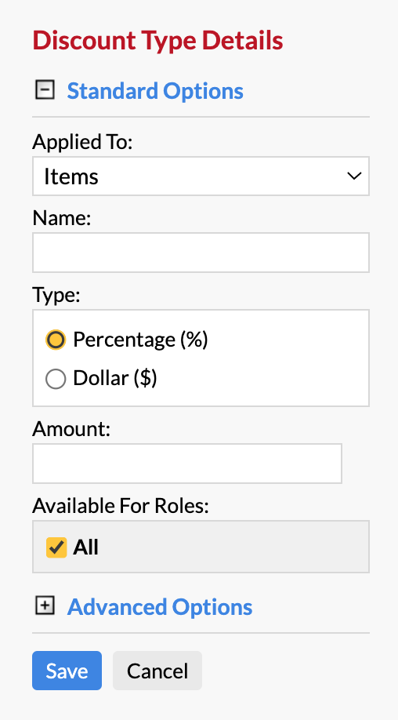Open the Applied To dropdown

[201, 176]
